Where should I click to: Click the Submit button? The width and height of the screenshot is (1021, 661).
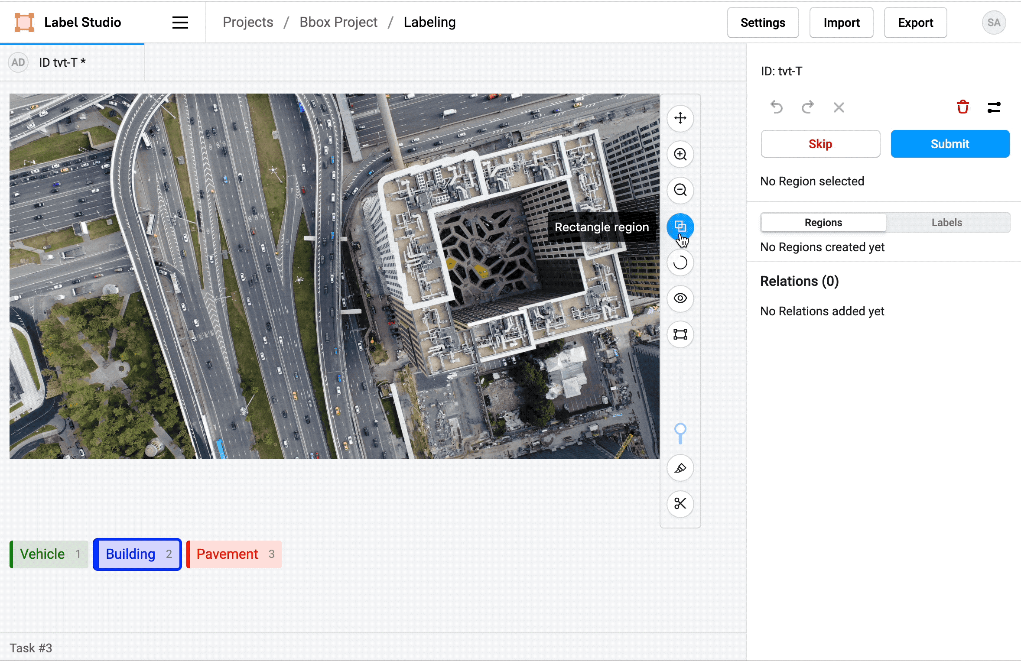click(x=950, y=144)
